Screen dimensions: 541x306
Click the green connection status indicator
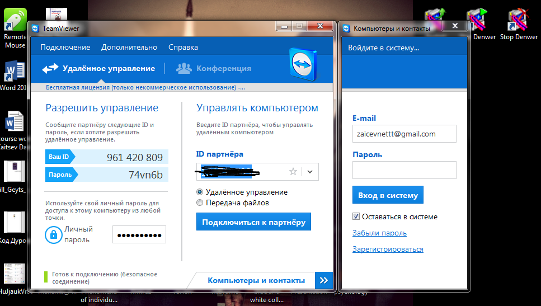click(46, 277)
